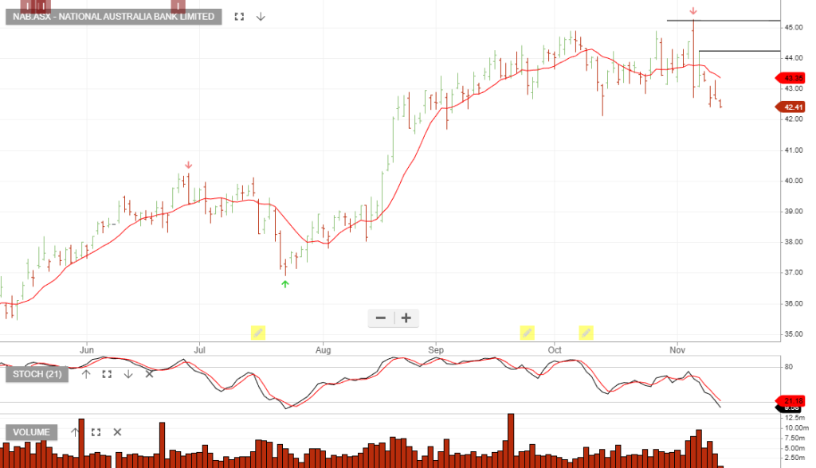
Task: Maximize the VOLUME pane
Action: 96,432
